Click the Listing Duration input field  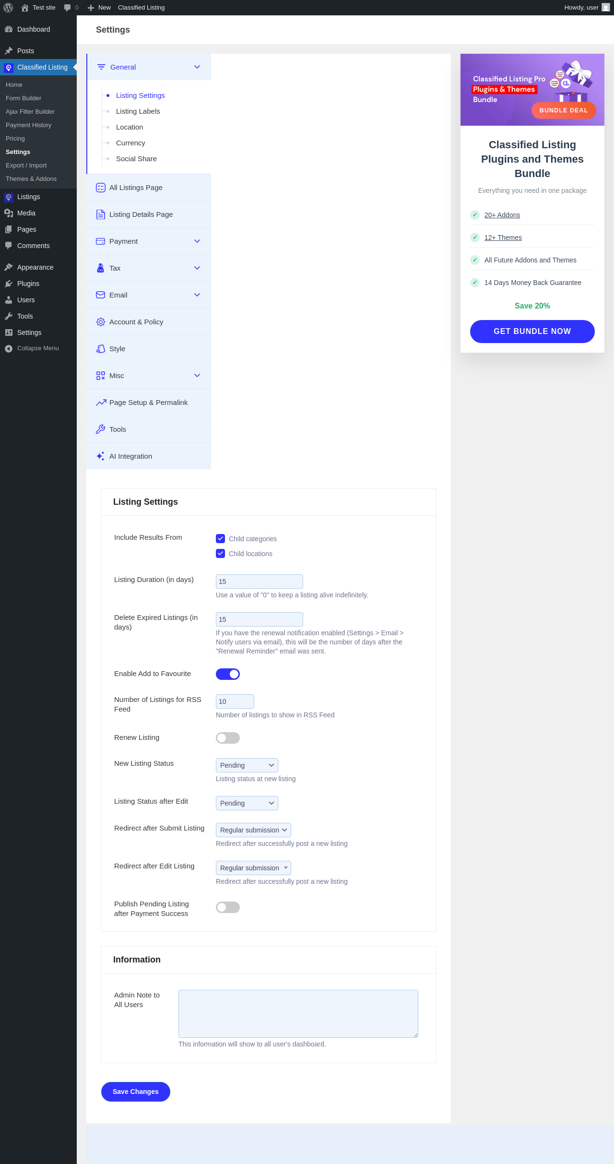[260, 582]
